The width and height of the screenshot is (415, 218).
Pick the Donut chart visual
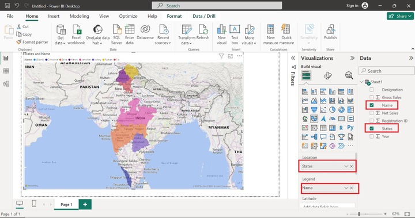click(x=341, y=109)
